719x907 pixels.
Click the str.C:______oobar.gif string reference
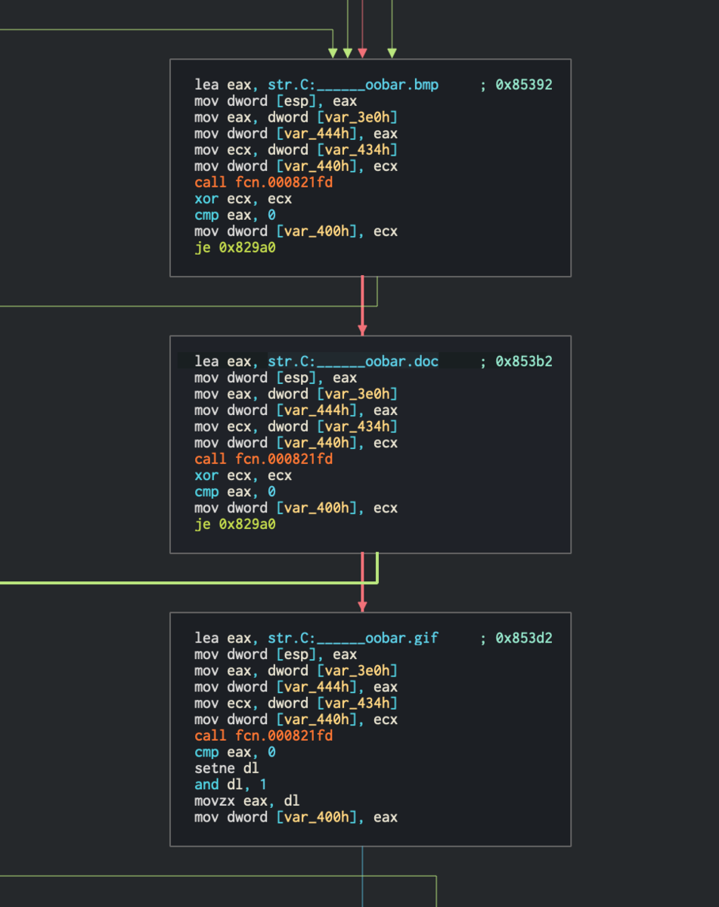coord(353,638)
